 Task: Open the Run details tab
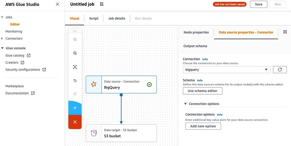tap(143, 19)
